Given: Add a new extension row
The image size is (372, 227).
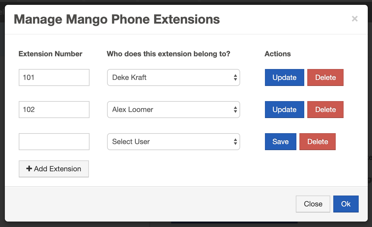Looking at the screenshot, I should click(x=54, y=169).
